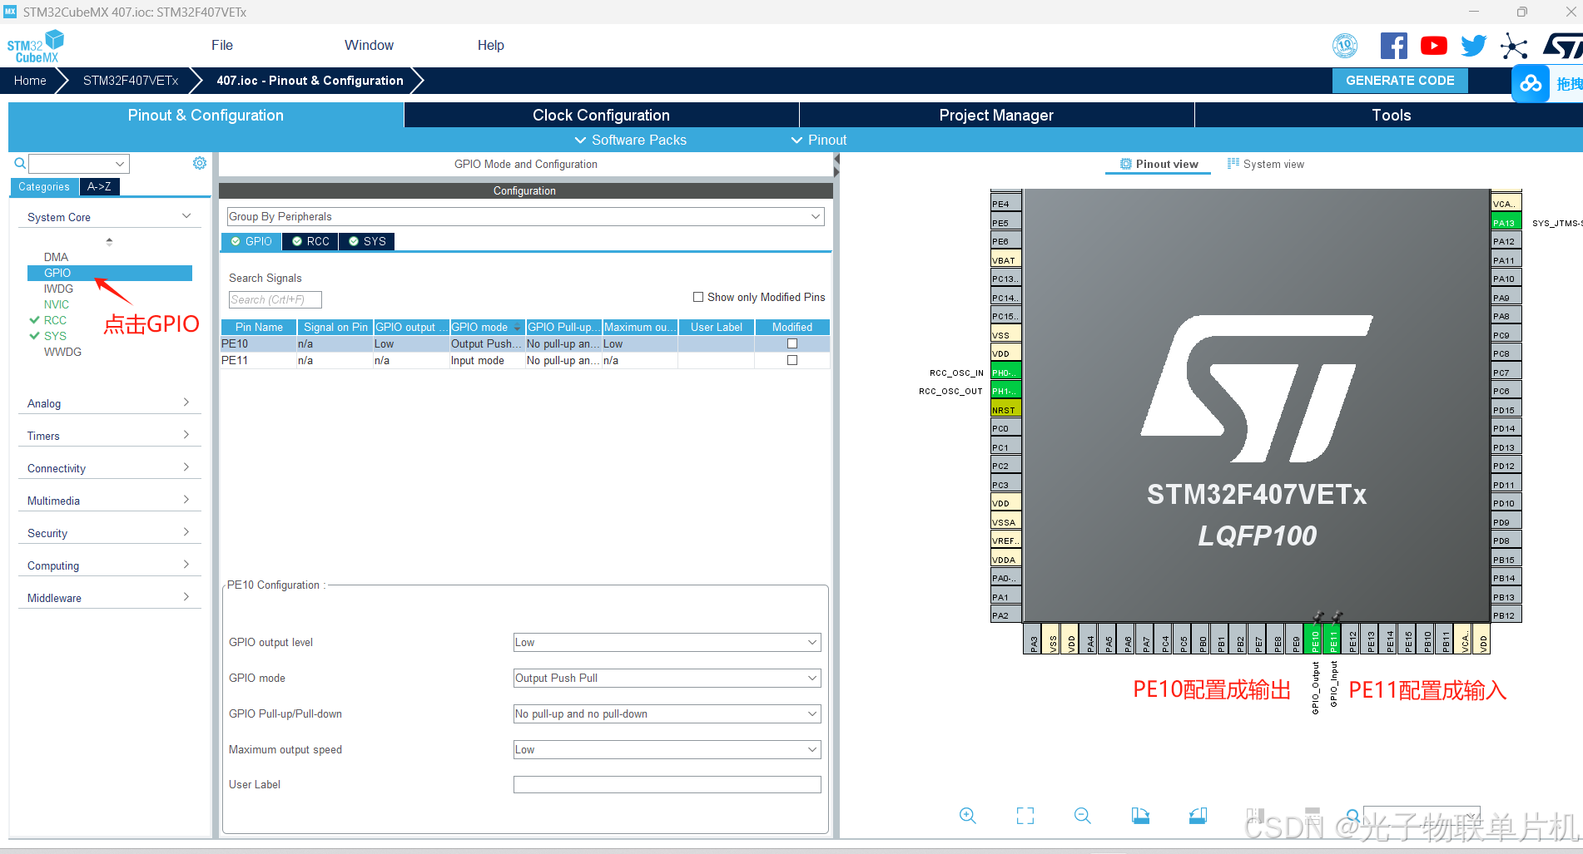Viewport: 1583px width, 854px height.
Task: Select the PH0 oscillator input pin
Action: [1005, 373]
